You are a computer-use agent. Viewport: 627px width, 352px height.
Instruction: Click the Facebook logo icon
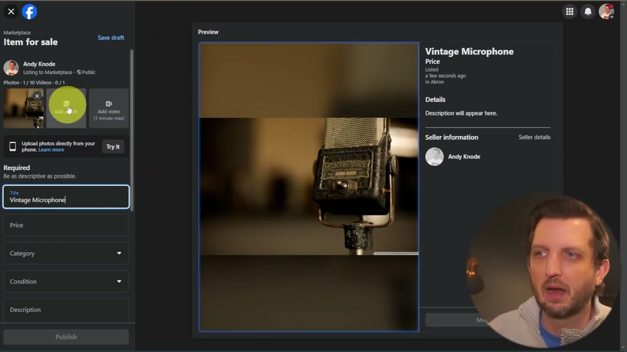[29, 11]
